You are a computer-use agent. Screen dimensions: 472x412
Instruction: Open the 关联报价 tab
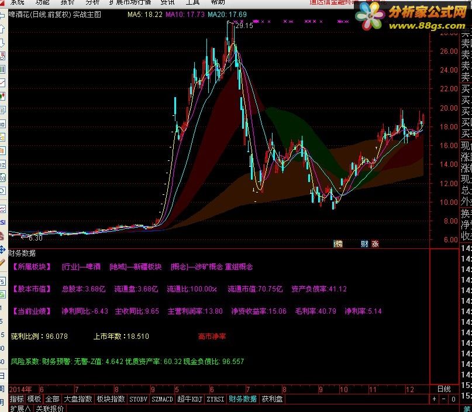coord(50,408)
